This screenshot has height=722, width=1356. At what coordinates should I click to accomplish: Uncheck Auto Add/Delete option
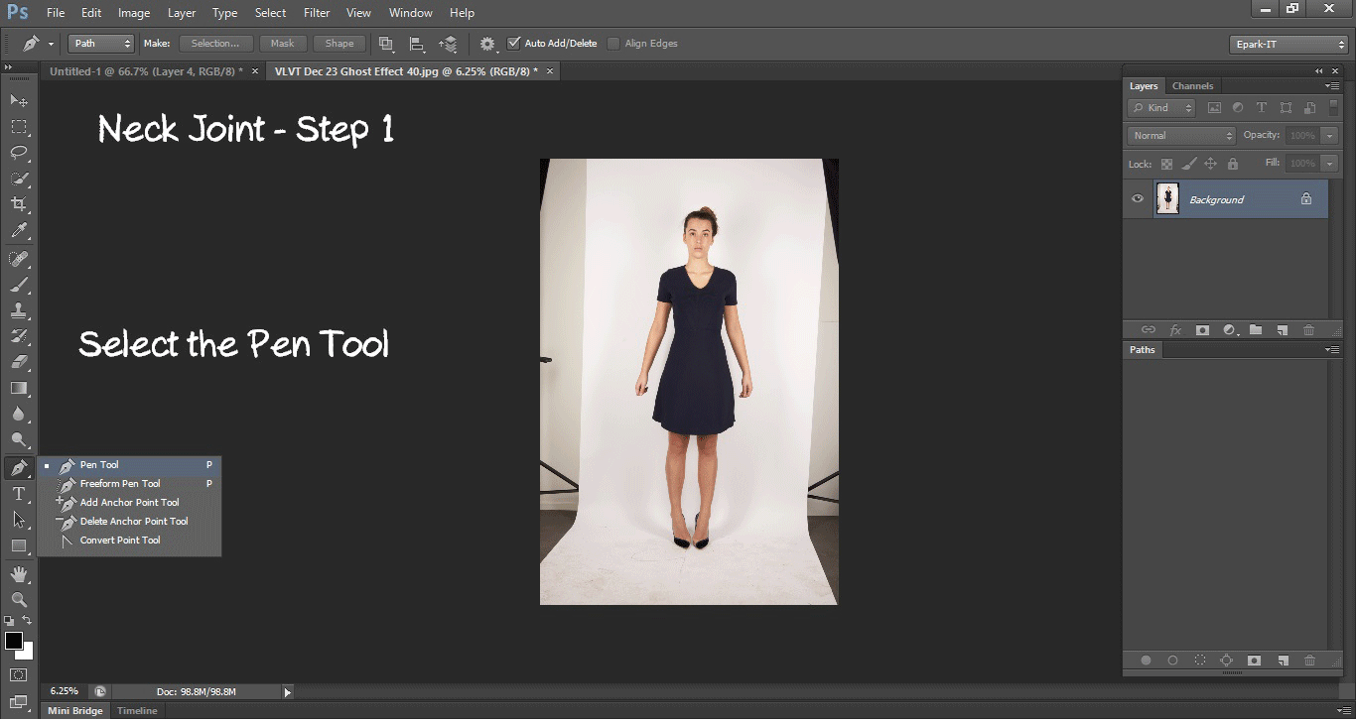point(514,43)
